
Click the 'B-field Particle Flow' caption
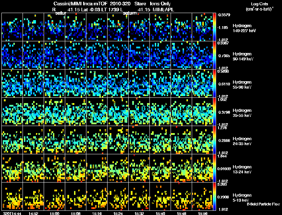[x=263, y=204]
